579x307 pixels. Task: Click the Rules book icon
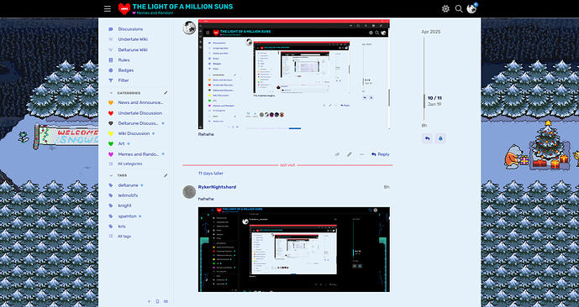111,60
